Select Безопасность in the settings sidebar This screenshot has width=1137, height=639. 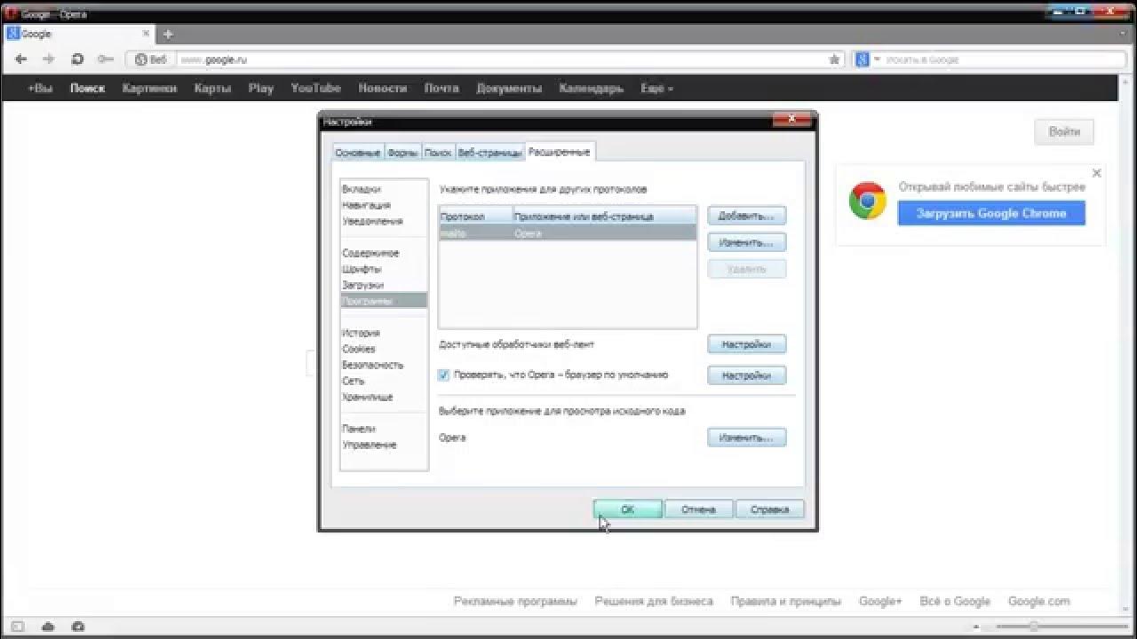[384, 365]
